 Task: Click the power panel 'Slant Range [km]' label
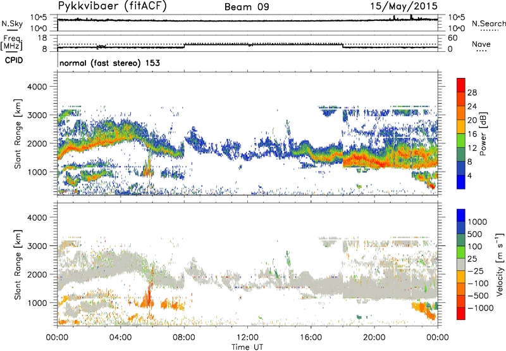[18, 134]
